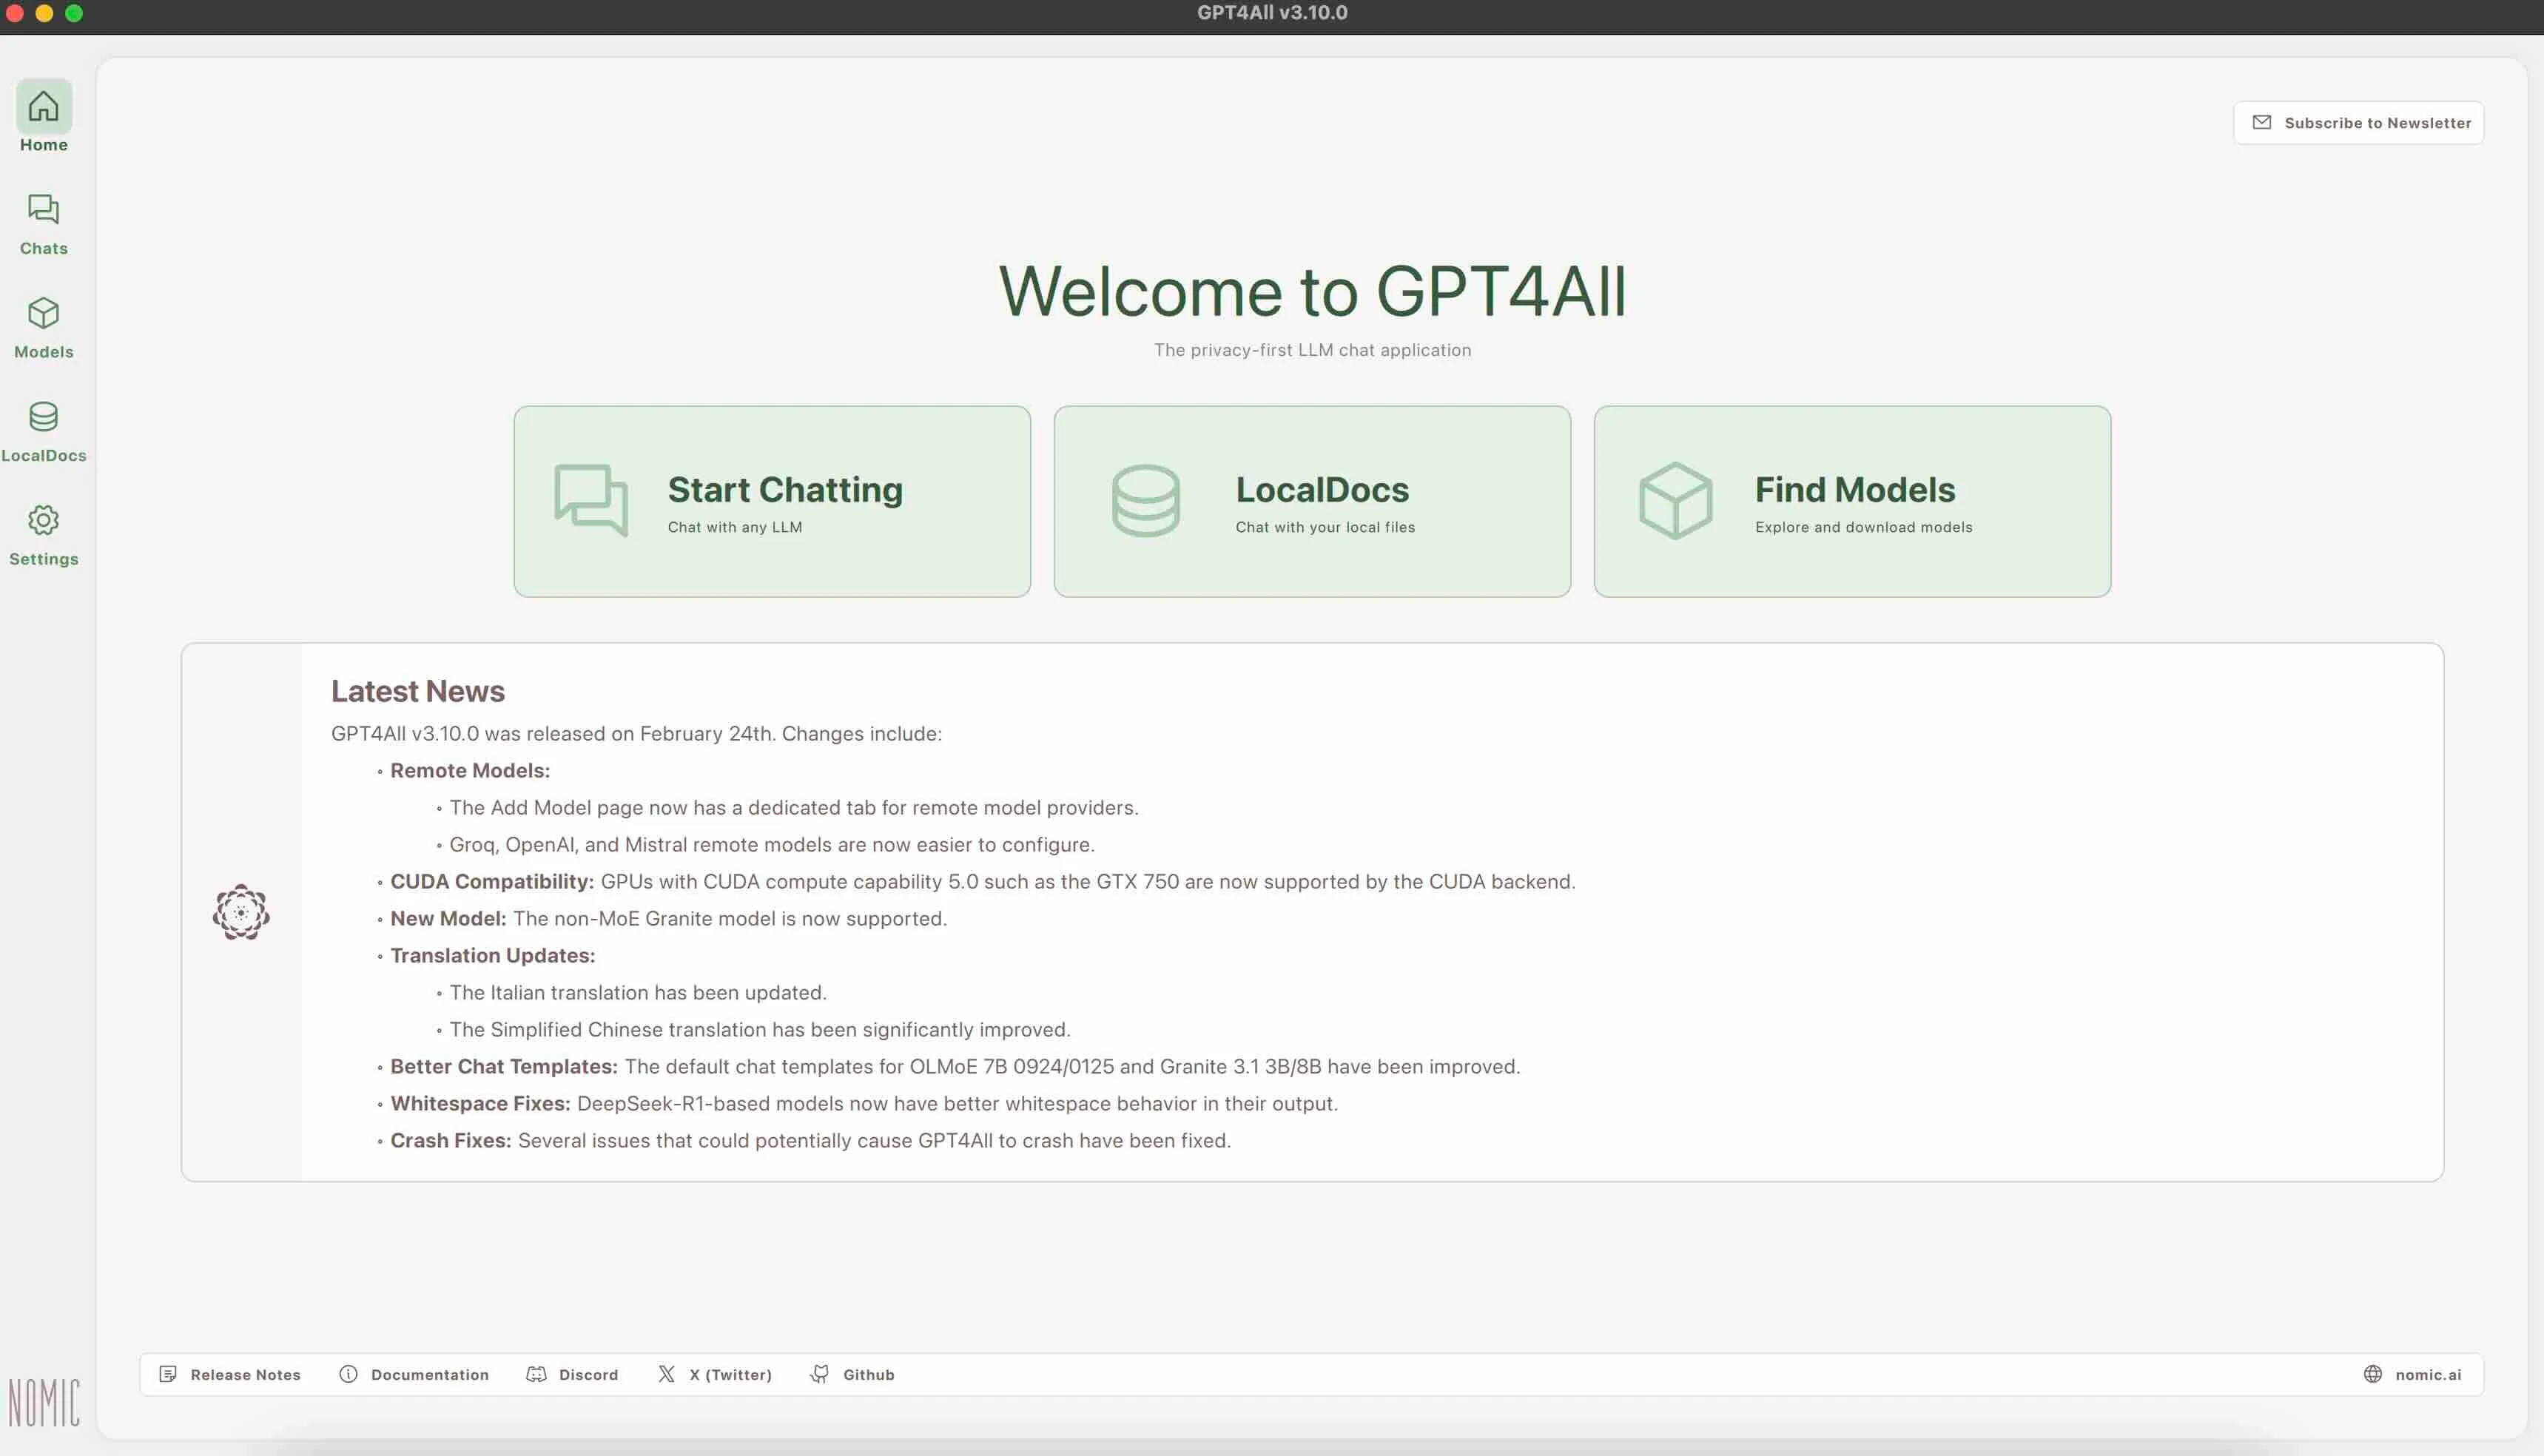
Task: Open the Chats speech-bubble icon
Action: pyautogui.click(x=43, y=209)
